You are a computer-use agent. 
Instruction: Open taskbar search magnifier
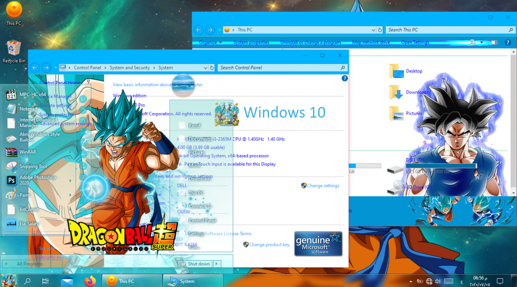pos(27,281)
